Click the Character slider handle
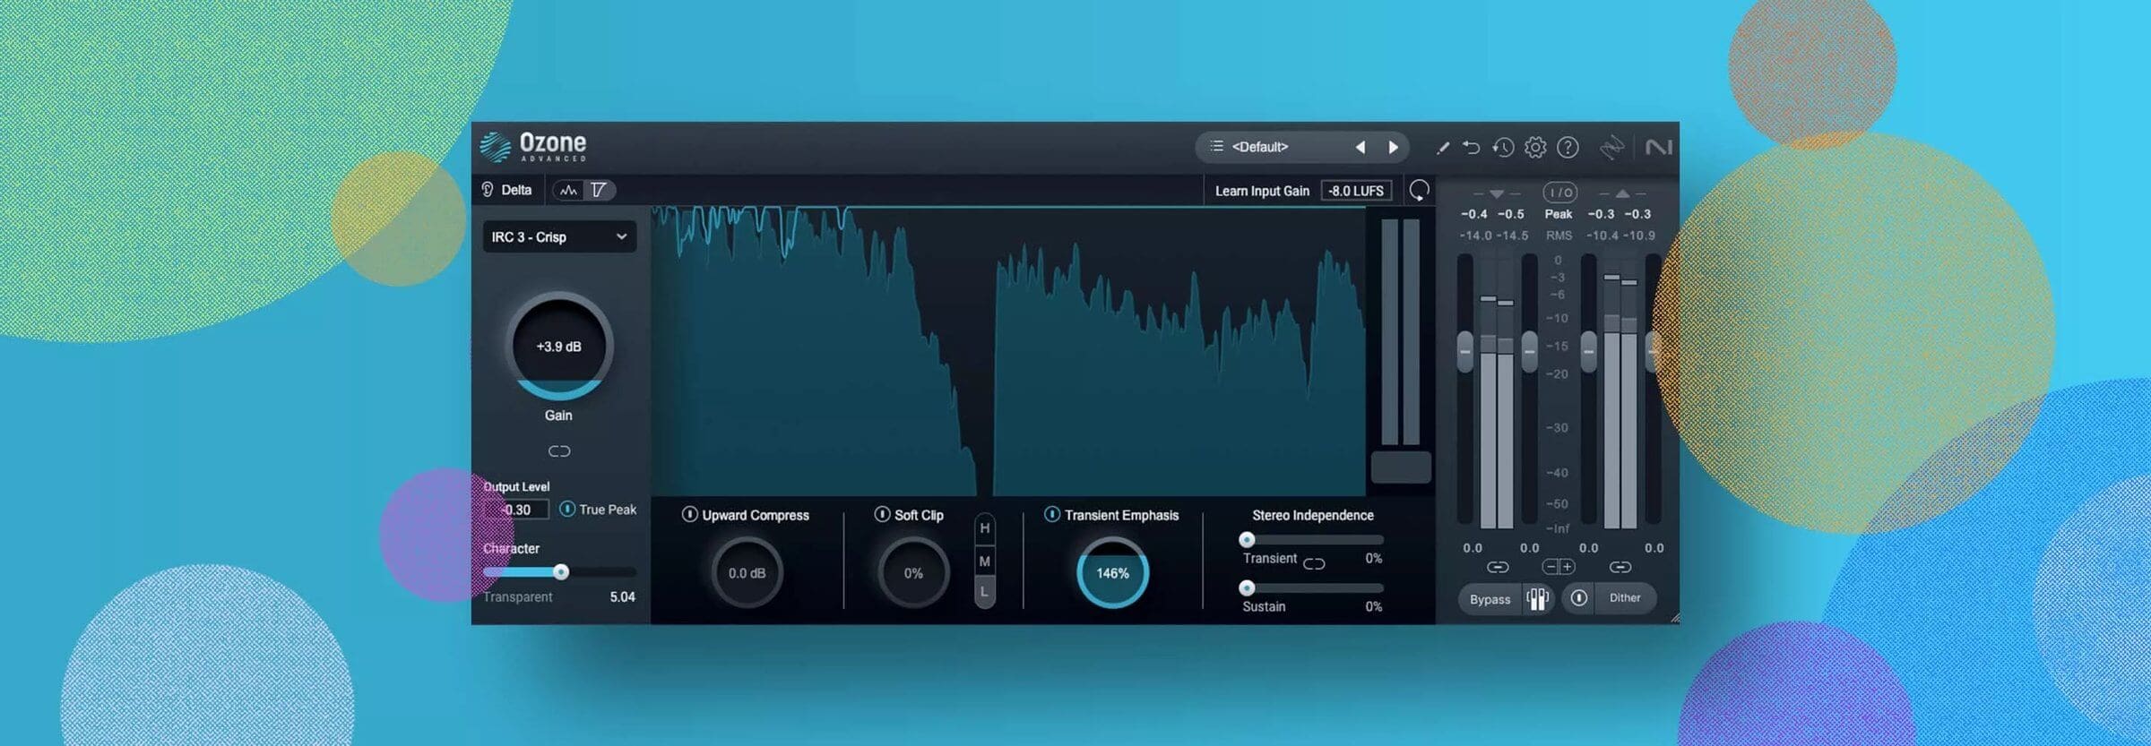 click(561, 572)
